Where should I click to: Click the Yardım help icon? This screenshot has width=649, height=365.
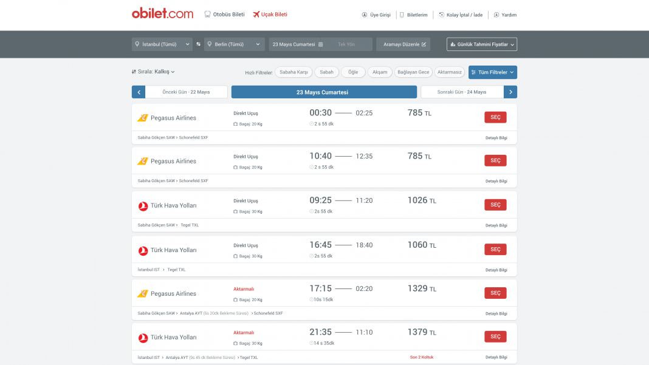coord(496,15)
